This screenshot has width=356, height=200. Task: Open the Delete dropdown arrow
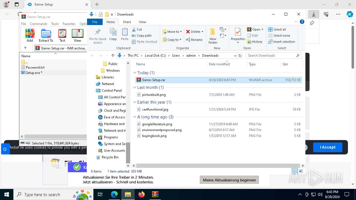pyautogui.click(x=202, y=32)
